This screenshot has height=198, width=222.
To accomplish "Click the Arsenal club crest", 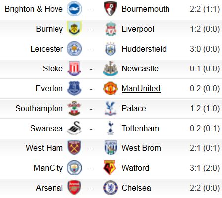I will [74, 188].
